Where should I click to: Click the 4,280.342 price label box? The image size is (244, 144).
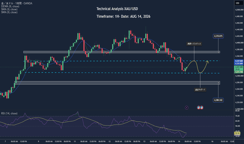[x=218, y=100]
